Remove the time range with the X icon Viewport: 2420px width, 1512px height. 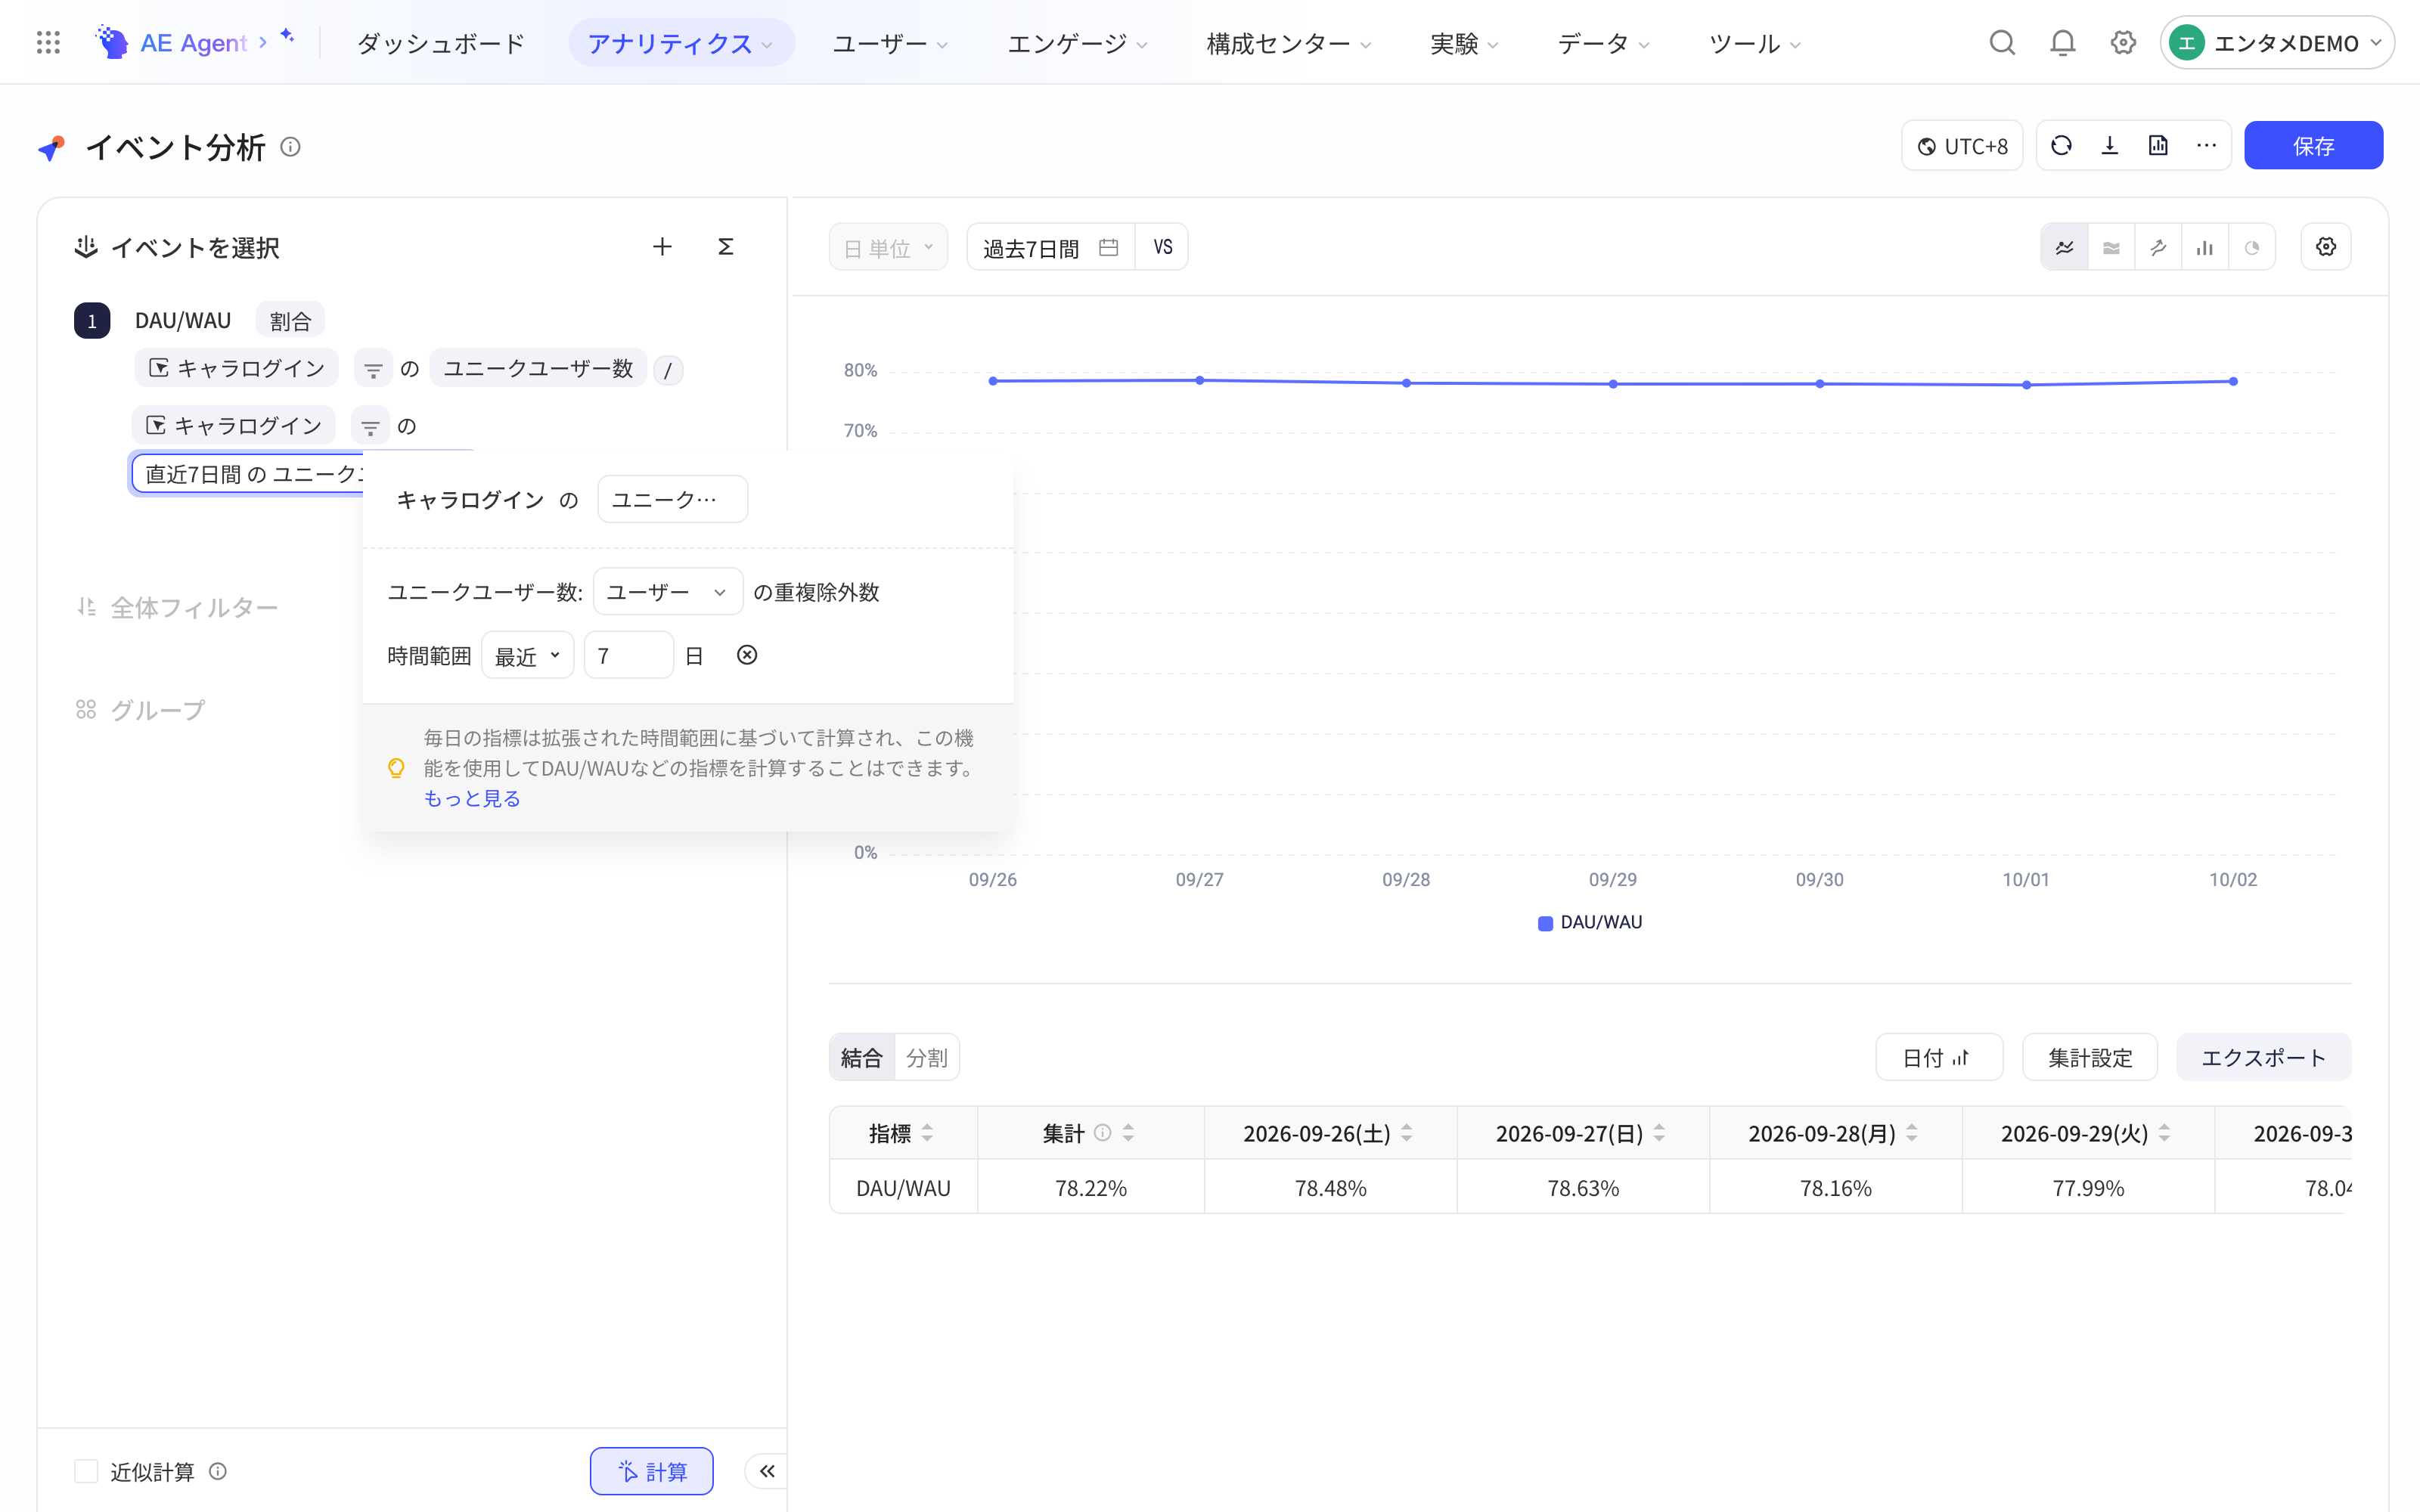pos(747,655)
